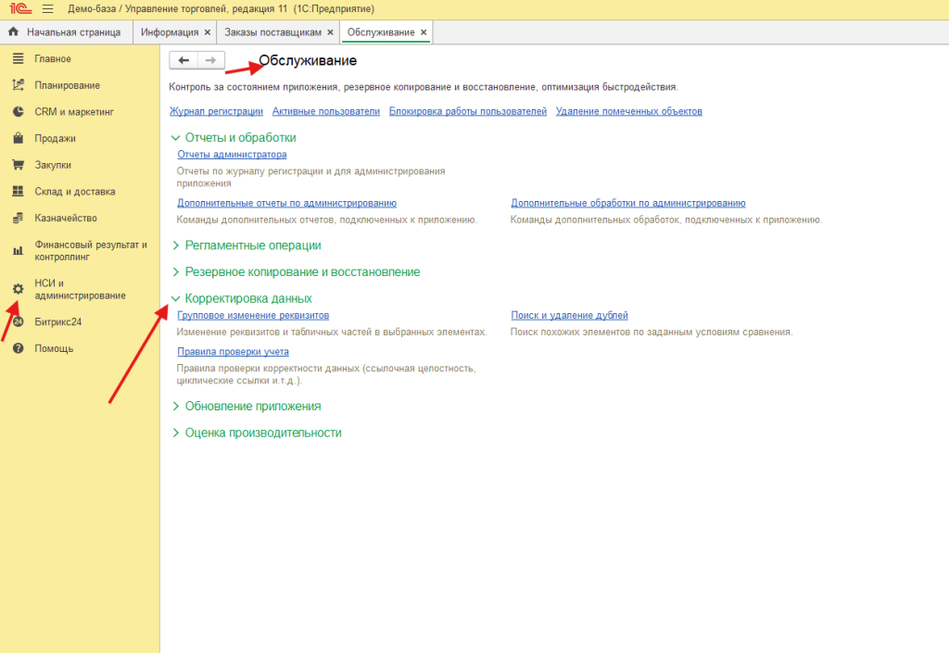Image resolution: width=949 pixels, height=653 pixels.
Task: Open the Журнал регистрации link
Action: pyautogui.click(x=216, y=111)
